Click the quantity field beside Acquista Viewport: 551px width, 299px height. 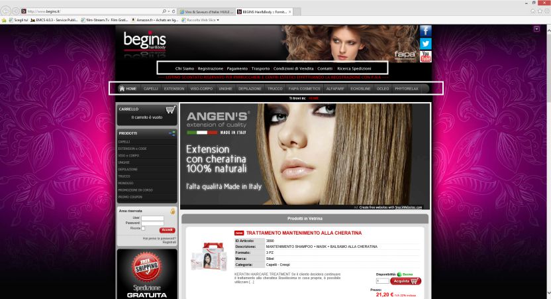click(x=382, y=281)
